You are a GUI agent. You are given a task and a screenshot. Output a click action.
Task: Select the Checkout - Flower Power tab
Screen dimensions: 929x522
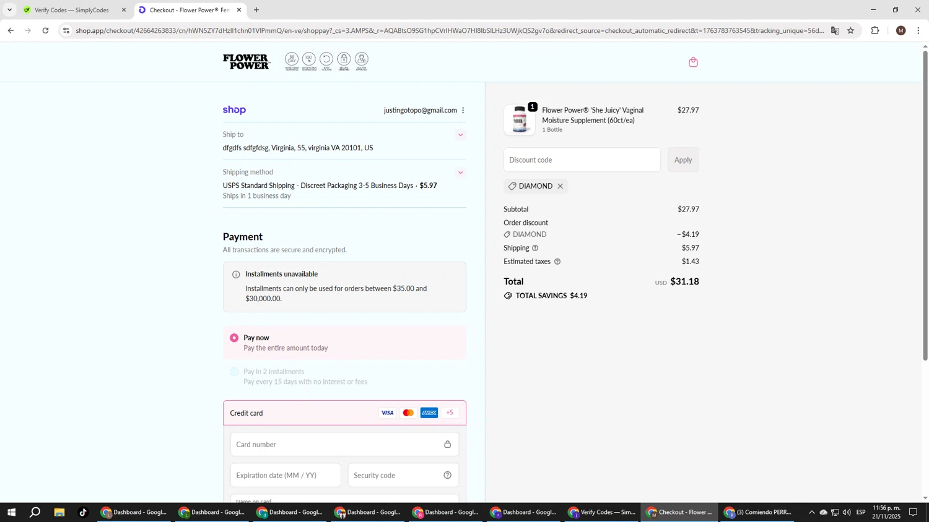tap(189, 10)
